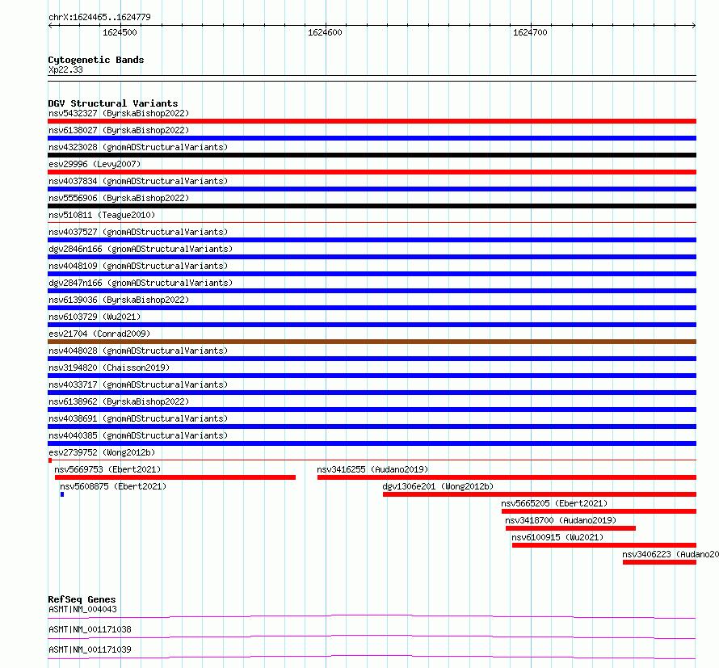The height and width of the screenshot is (668, 719).
Task: Click the Xp22.33 band label
Action: (x=65, y=69)
